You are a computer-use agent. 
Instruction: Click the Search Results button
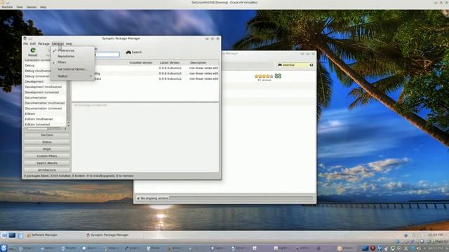click(47, 163)
